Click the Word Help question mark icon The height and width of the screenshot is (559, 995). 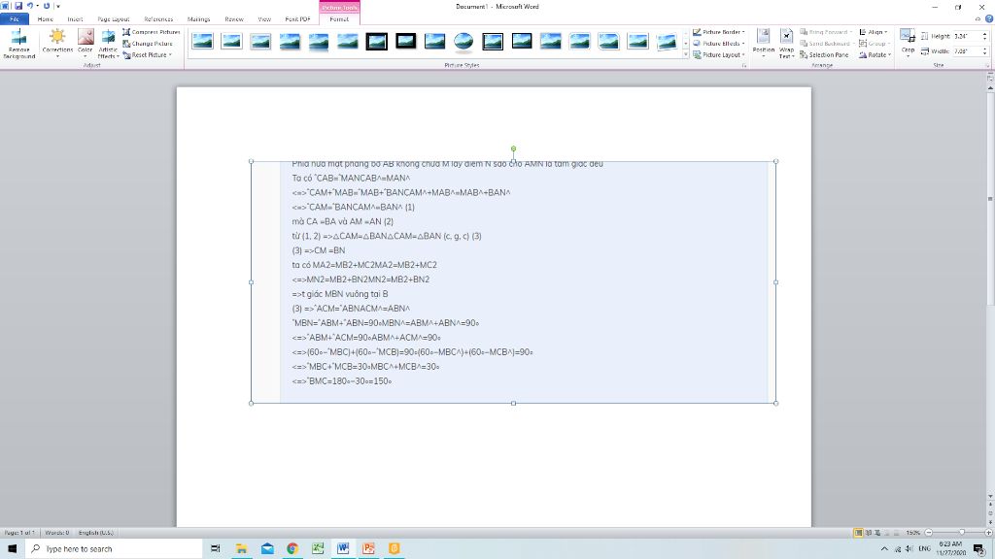coord(988,19)
